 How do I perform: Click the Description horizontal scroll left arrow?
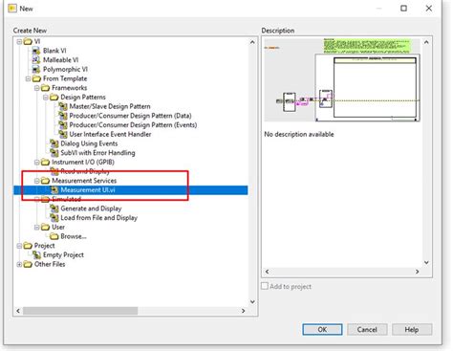pyautogui.click(x=267, y=272)
